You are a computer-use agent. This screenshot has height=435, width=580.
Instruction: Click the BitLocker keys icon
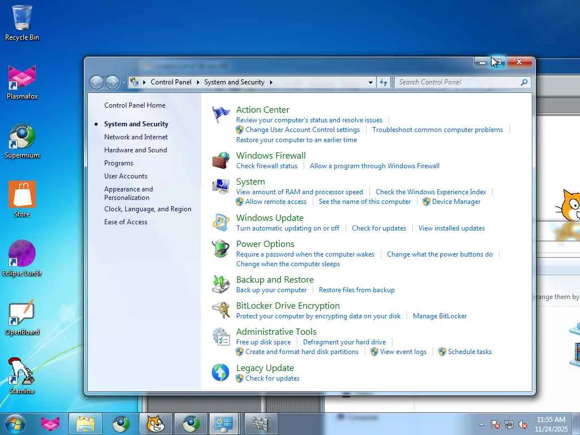pyautogui.click(x=220, y=310)
